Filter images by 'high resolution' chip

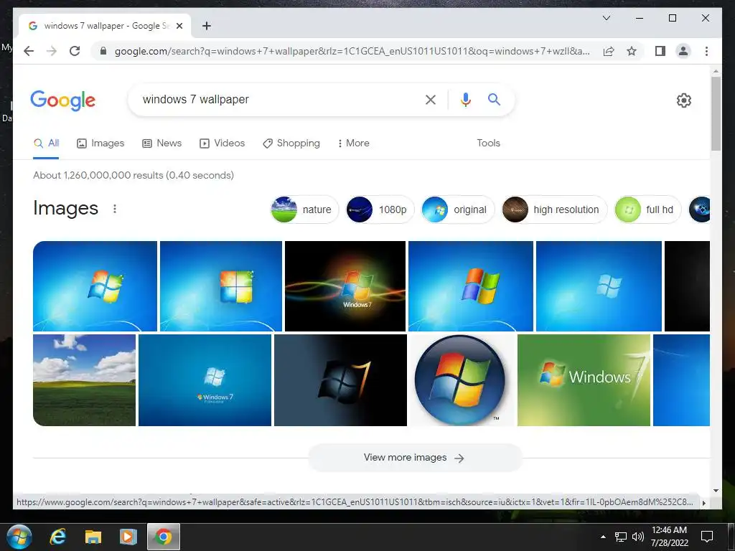pyautogui.click(x=555, y=209)
